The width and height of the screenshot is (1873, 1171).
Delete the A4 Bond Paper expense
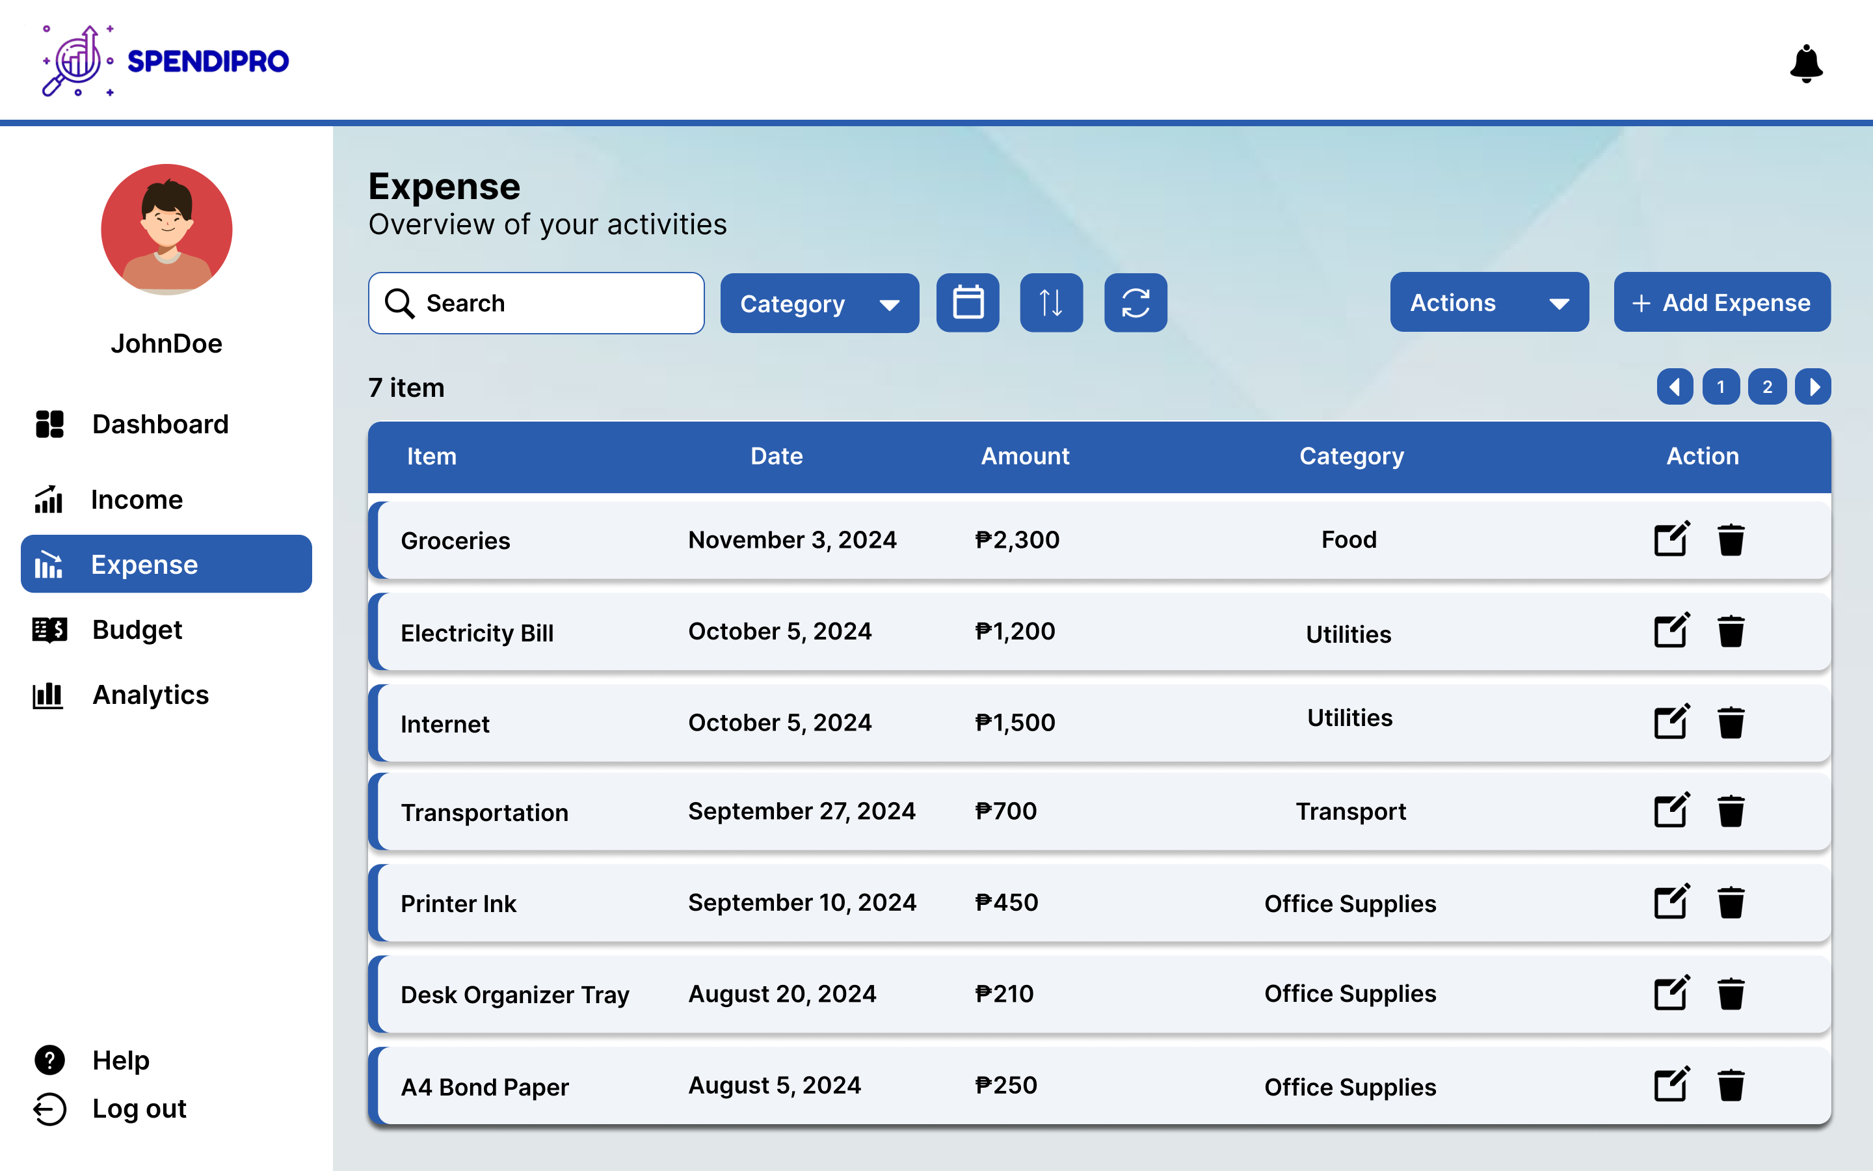1731,1085
